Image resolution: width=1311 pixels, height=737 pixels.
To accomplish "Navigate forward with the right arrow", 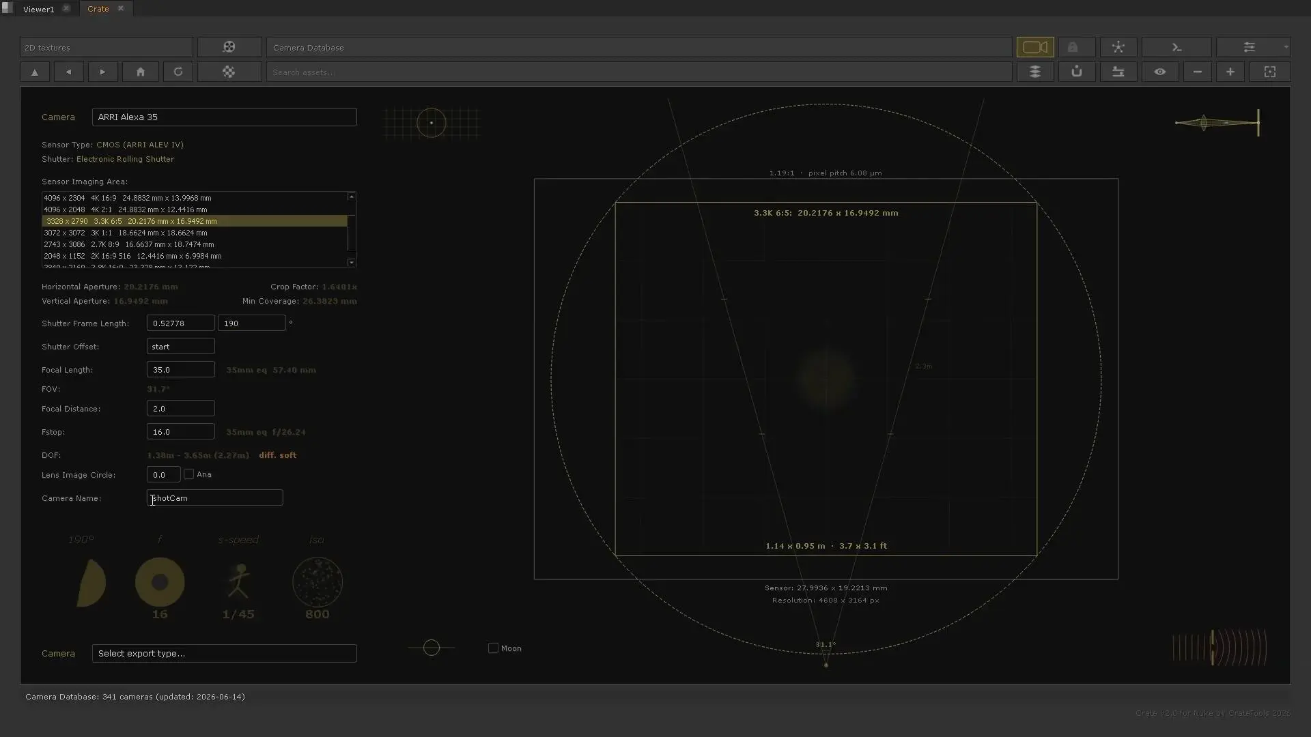I will 102,72.
